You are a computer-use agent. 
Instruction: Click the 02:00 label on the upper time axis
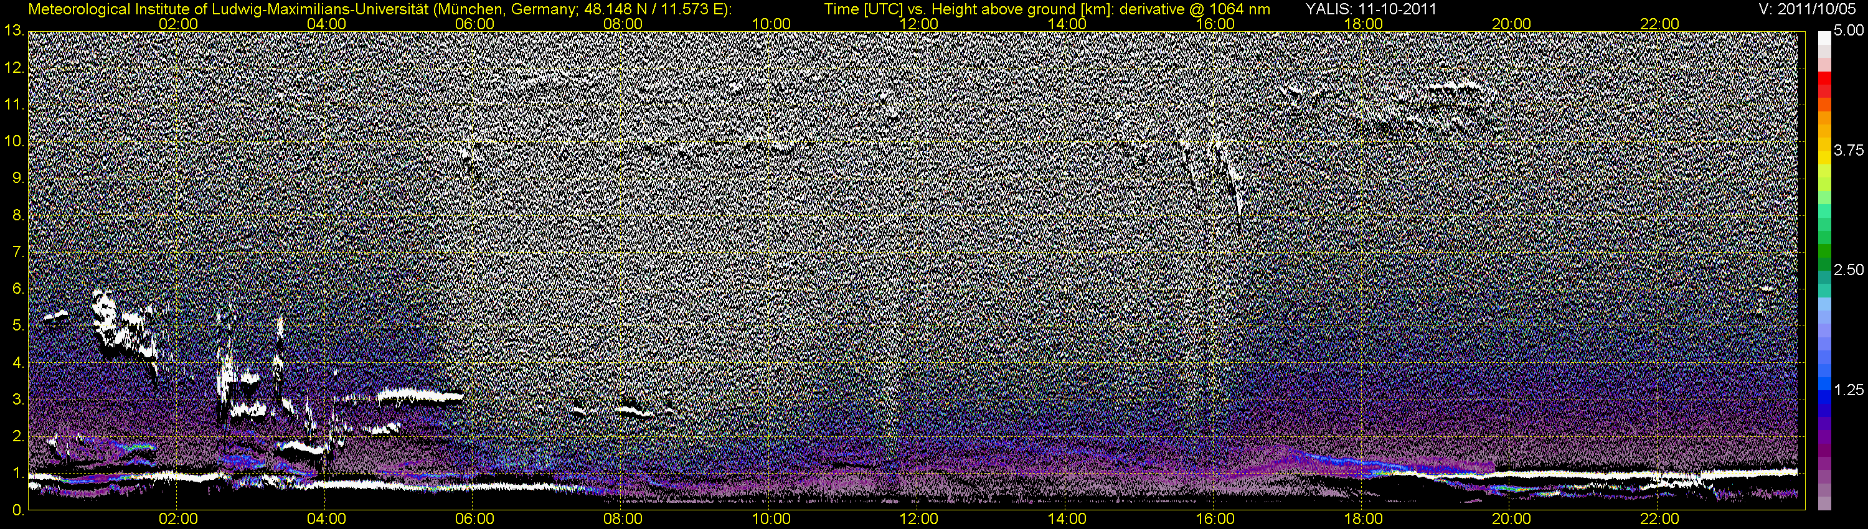coord(178,24)
